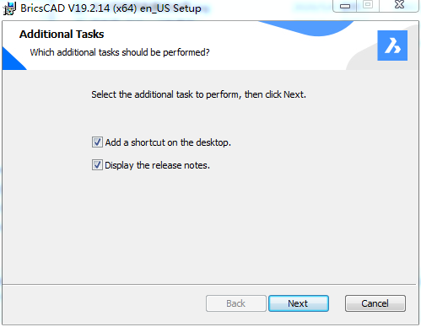This screenshot has height=327, width=421.
Task: Click the blue triangle graphic at the header's left edge
Action: [11, 61]
